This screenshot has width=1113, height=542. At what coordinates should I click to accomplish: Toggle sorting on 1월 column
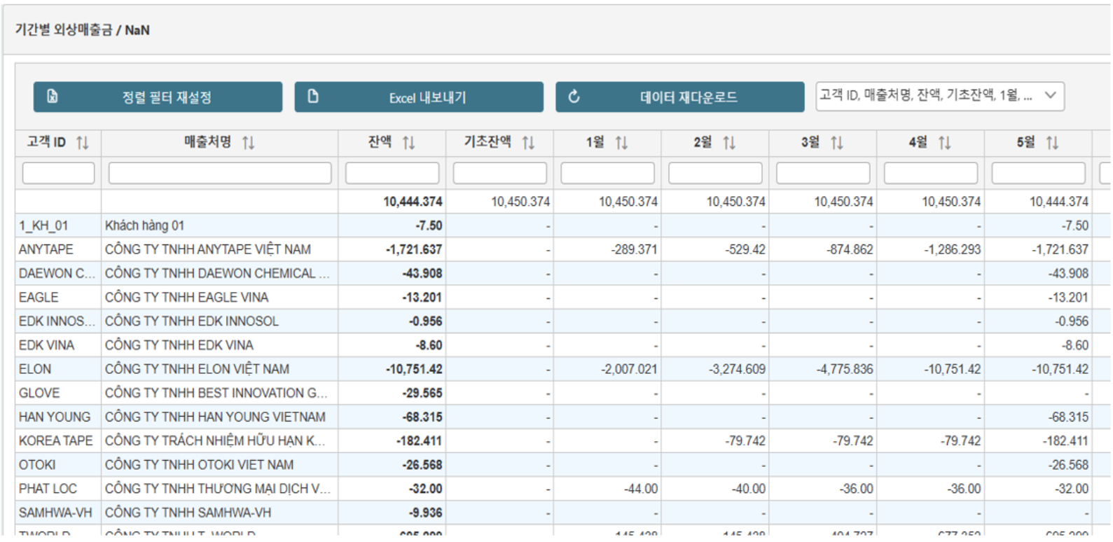pos(621,143)
